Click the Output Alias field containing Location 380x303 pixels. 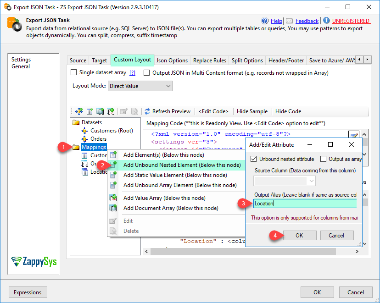point(305,204)
